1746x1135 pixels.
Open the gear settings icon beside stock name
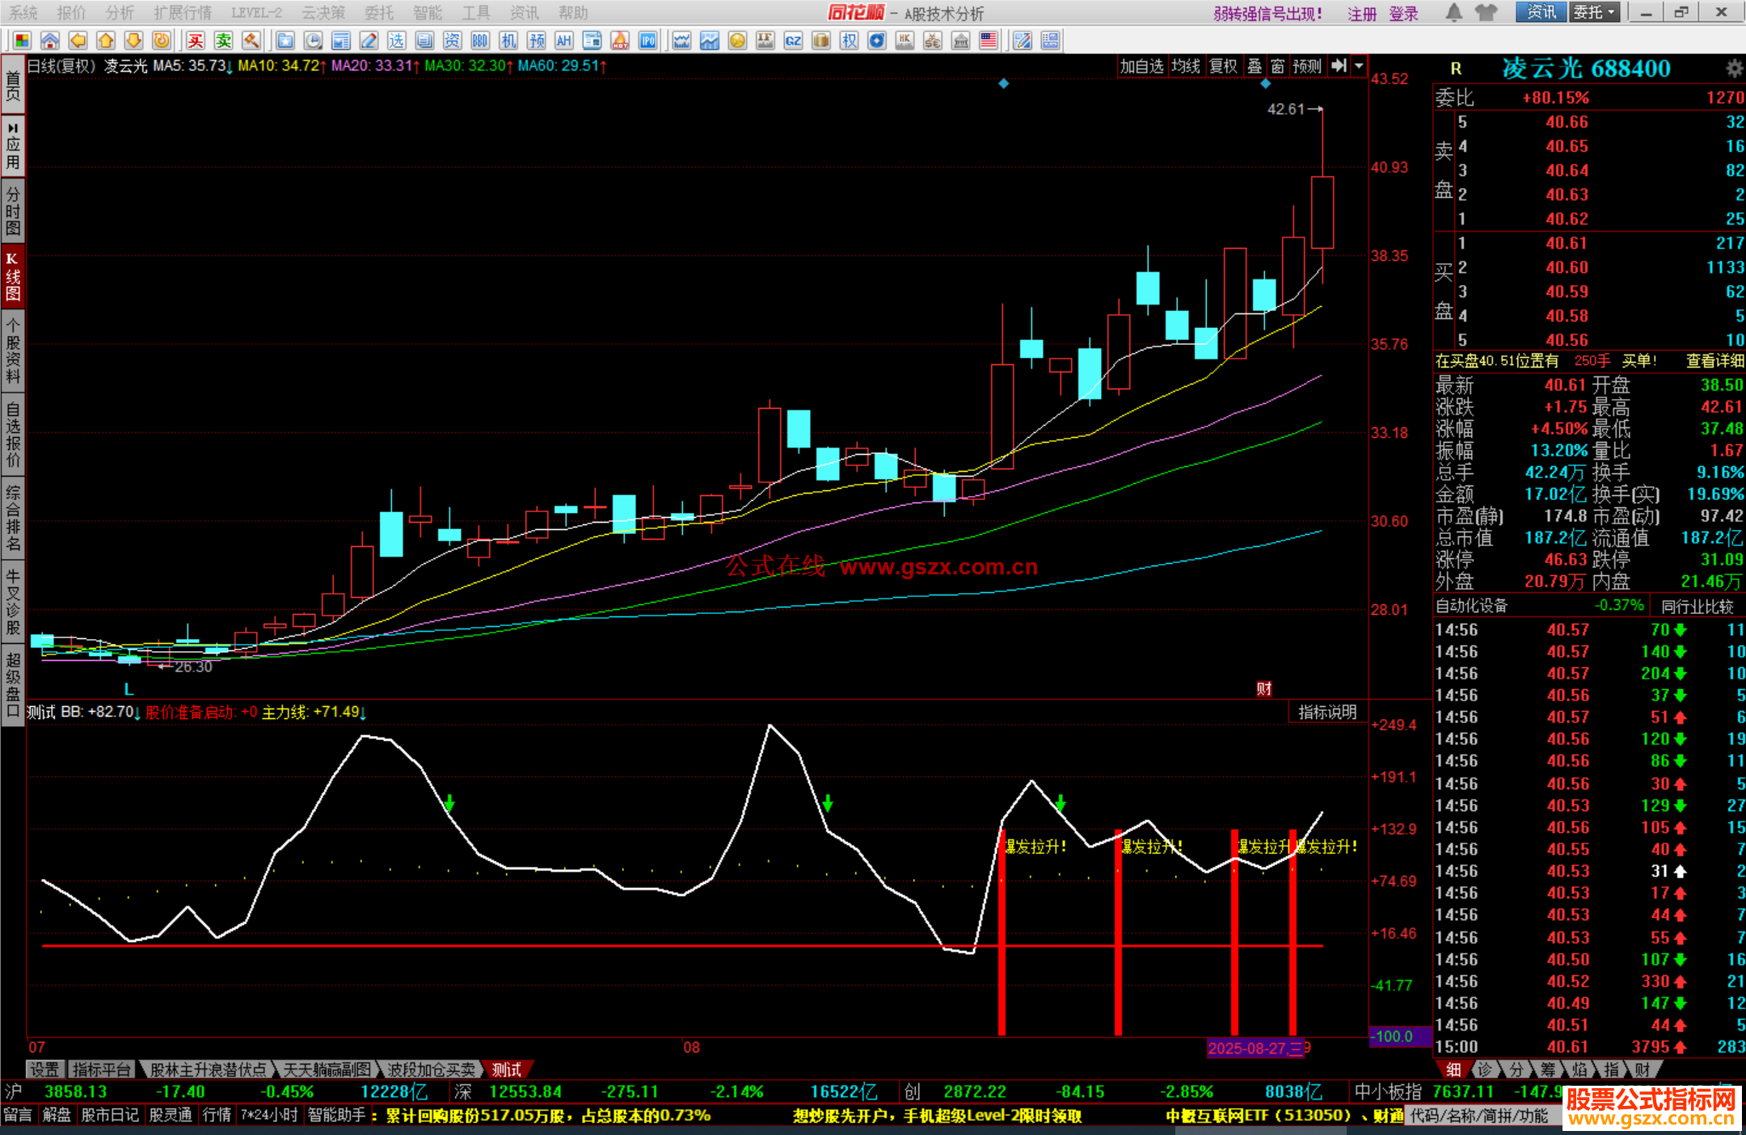pos(1734,69)
